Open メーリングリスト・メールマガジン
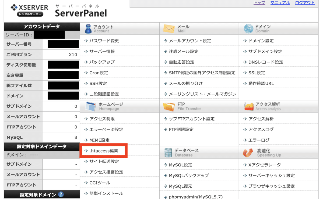This screenshot has height=199, width=323. pos(202,94)
